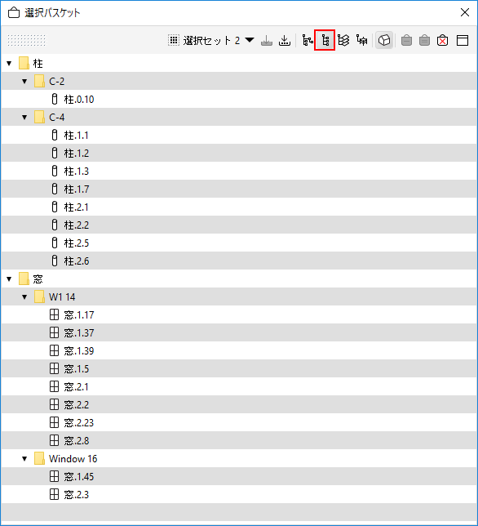Click the window icon beside 窓.2.1

point(55,386)
